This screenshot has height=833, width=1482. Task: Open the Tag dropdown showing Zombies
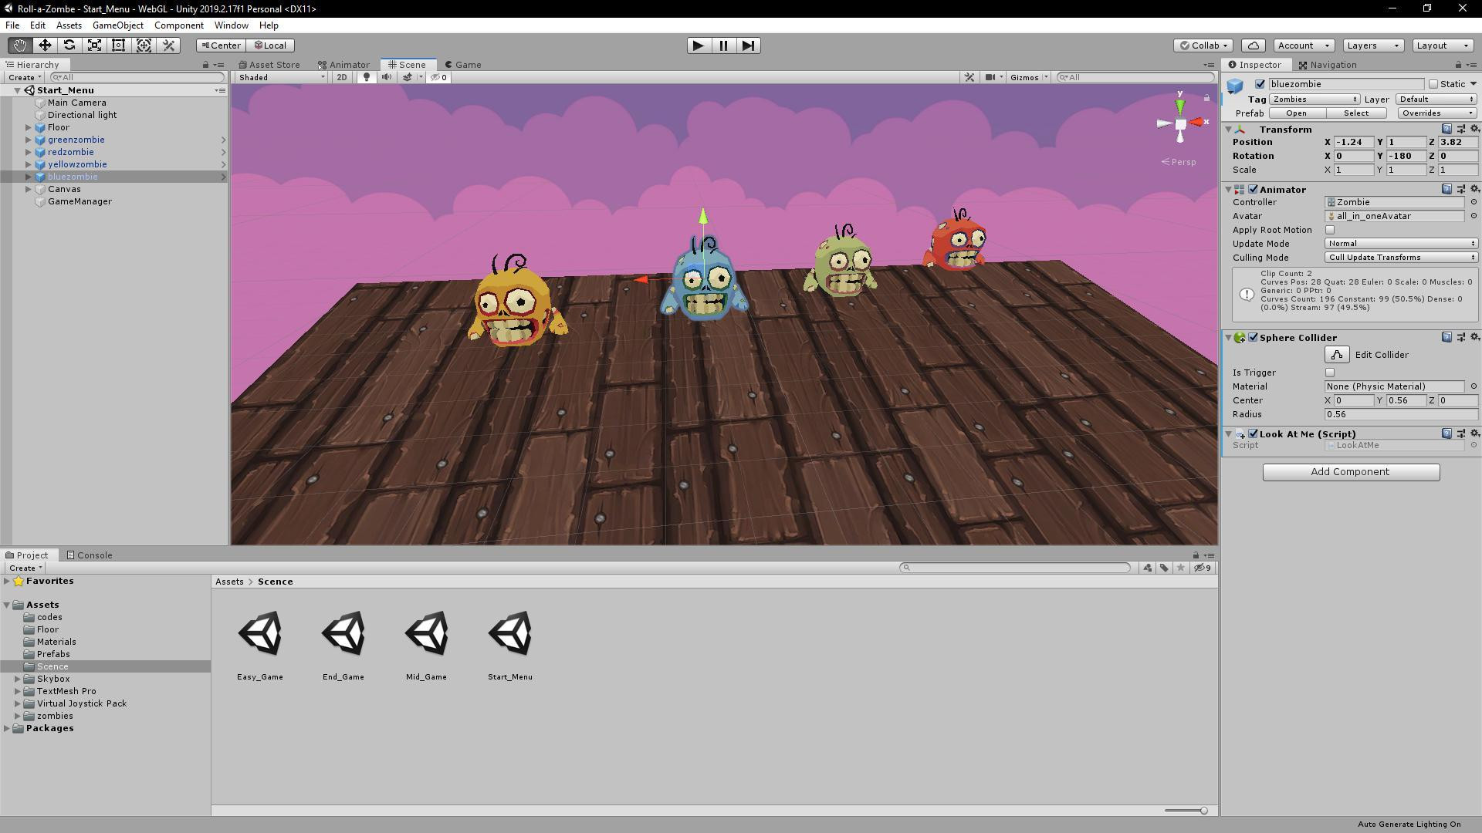point(1315,99)
